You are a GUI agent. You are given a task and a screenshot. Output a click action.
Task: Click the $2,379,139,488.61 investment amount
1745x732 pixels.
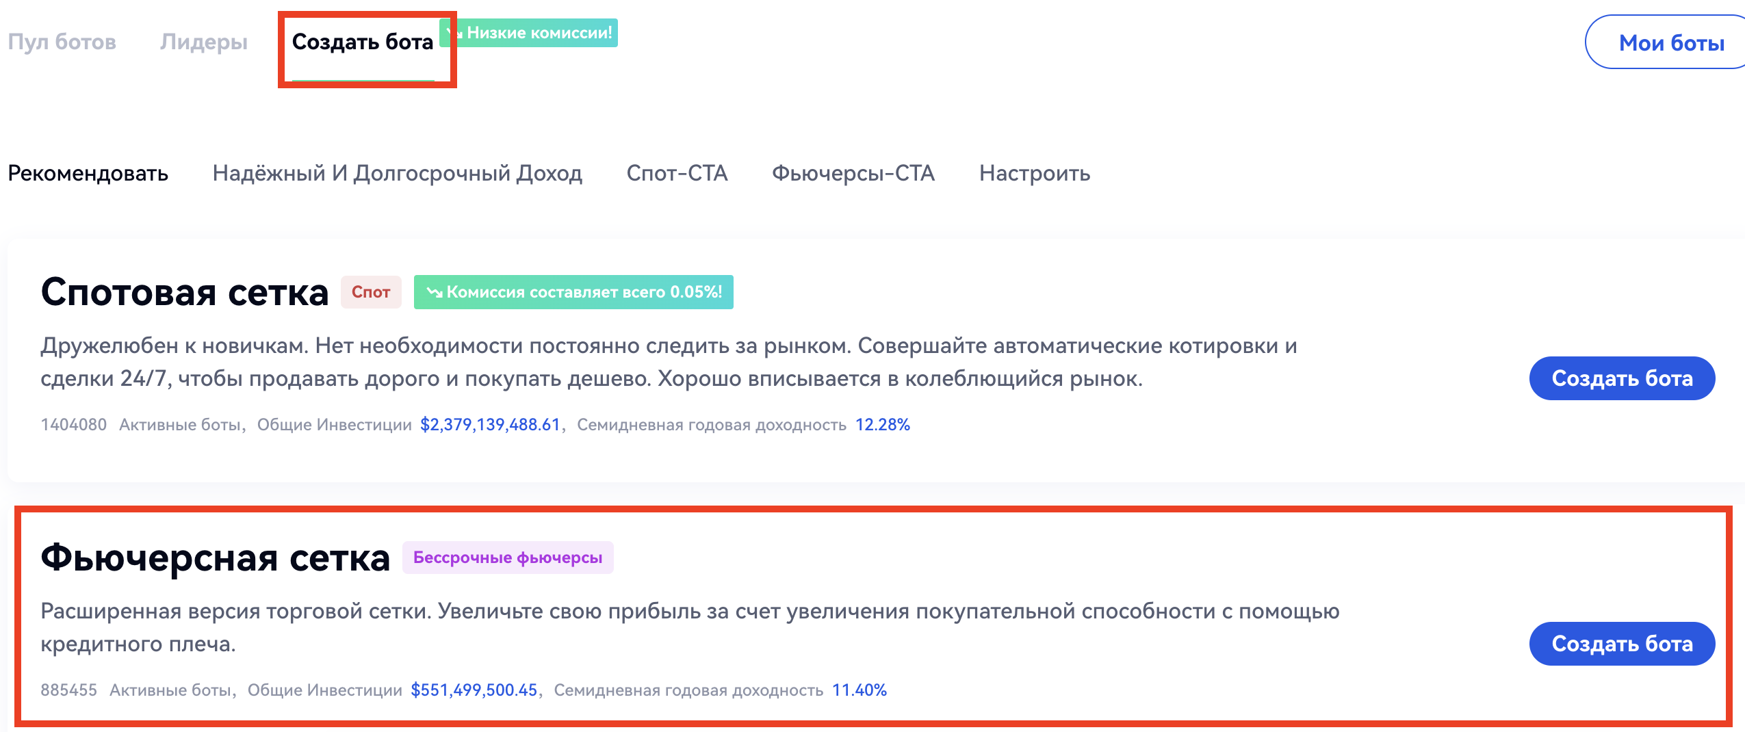[x=490, y=425]
